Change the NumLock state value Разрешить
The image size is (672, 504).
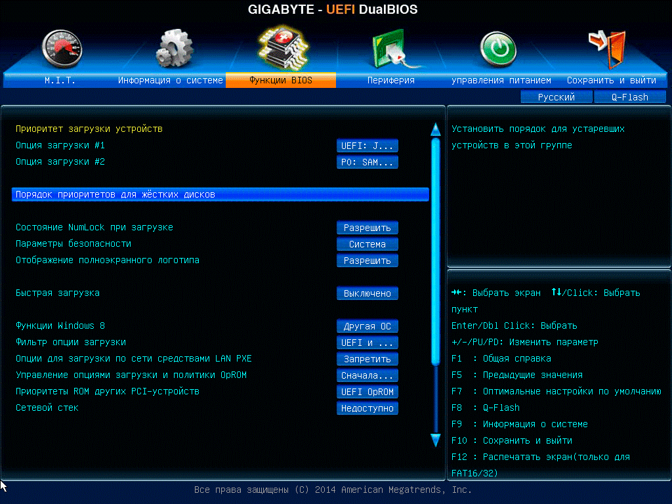[367, 228]
